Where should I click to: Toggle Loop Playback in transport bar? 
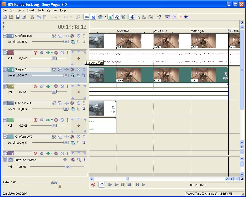(x=102, y=185)
